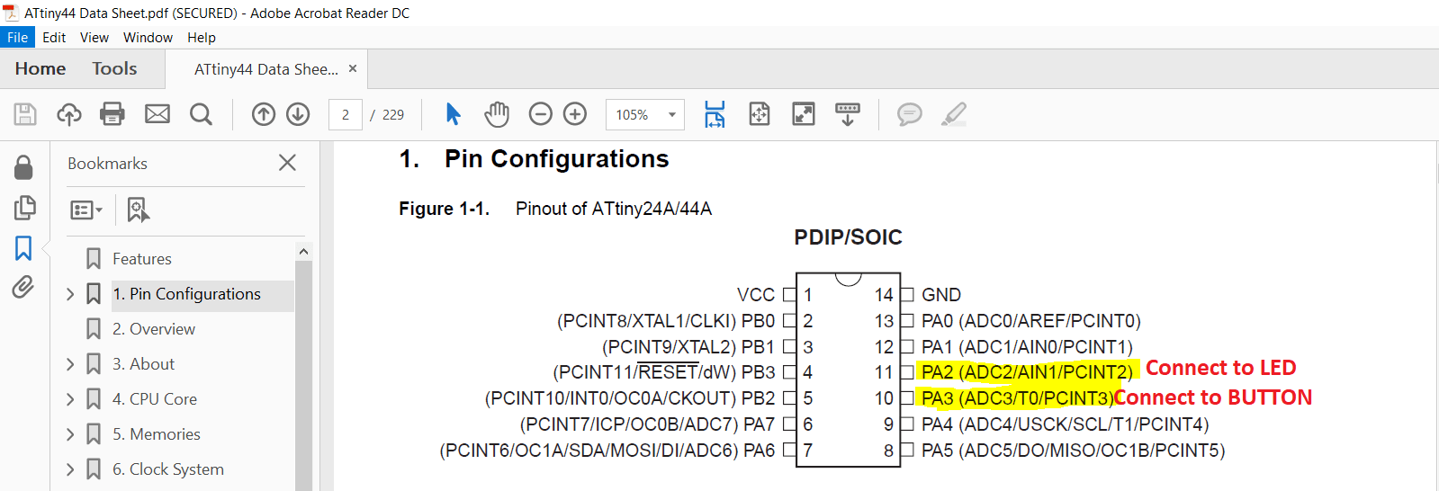Image resolution: width=1439 pixels, height=491 pixels.
Task: Switch to the Tools tab
Action: (114, 69)
